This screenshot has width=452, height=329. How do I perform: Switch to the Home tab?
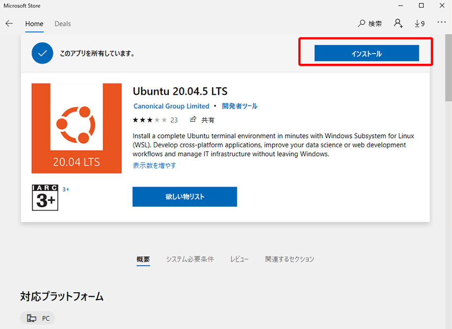pyautogui.click(x=34, y=24)
